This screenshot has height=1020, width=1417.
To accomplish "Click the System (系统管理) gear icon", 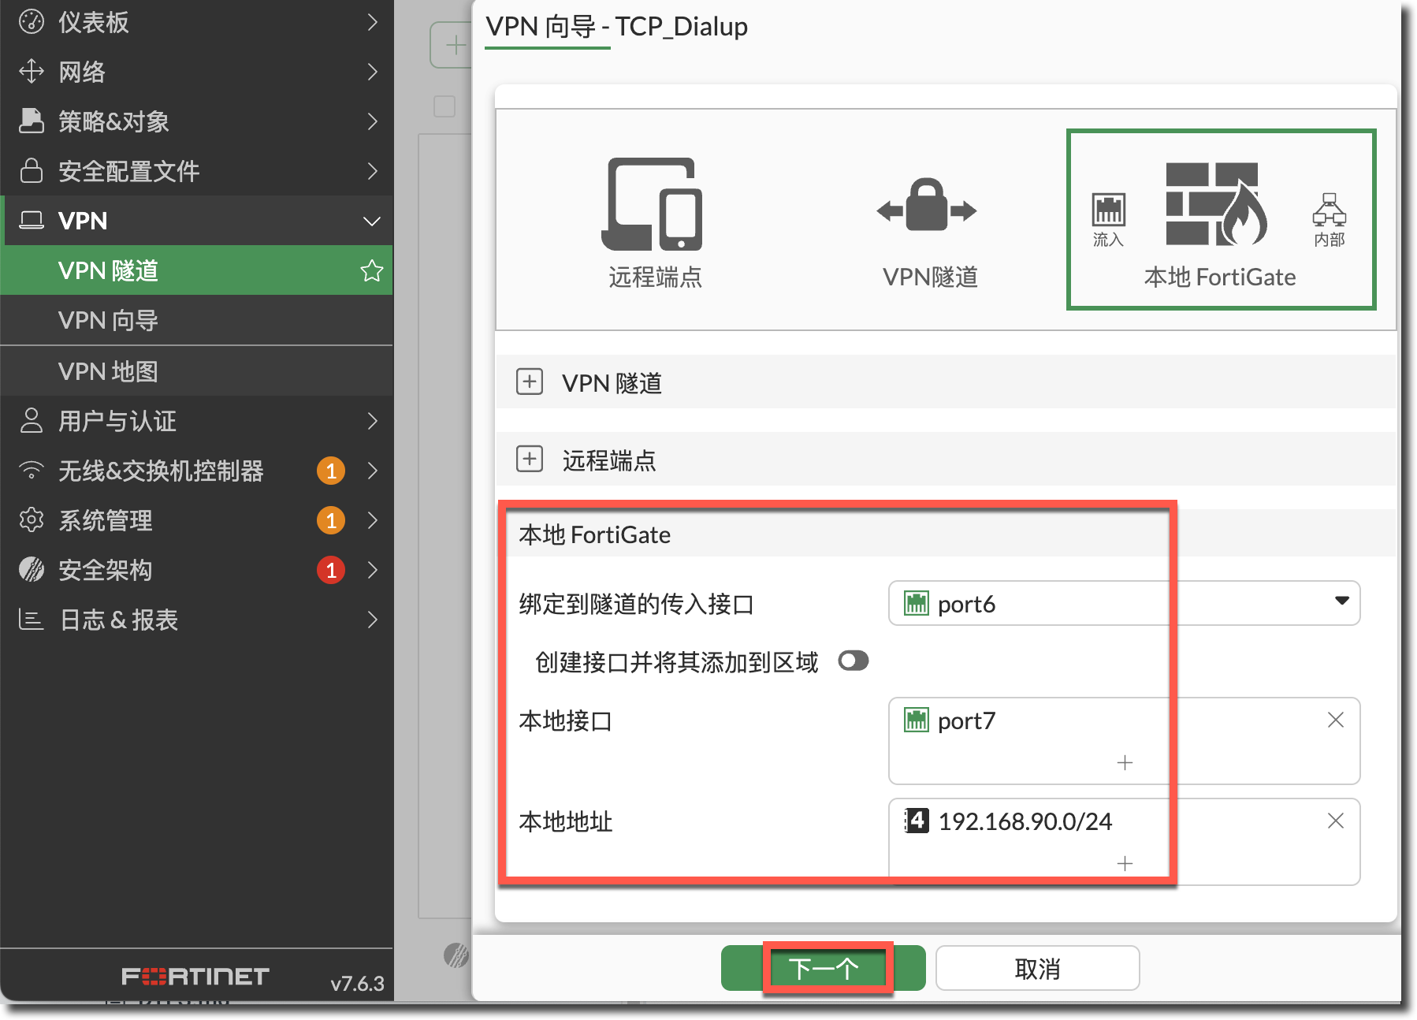I will tap(32, 520).
